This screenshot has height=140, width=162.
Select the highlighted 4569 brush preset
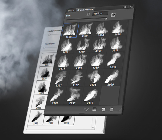[70, 30]
